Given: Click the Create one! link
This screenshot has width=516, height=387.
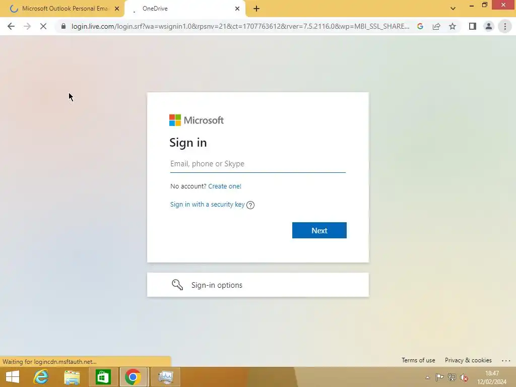Looking at the screenshot, I should coord(225,186).
